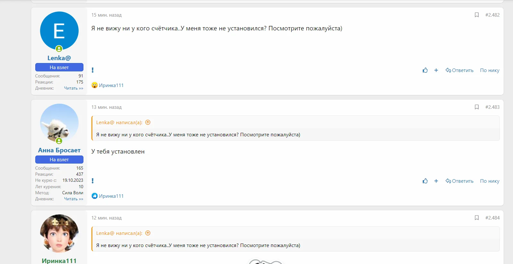Bookmark post #2.482
This screenshot has width=513, height=264.
click(x=477, y=15)
